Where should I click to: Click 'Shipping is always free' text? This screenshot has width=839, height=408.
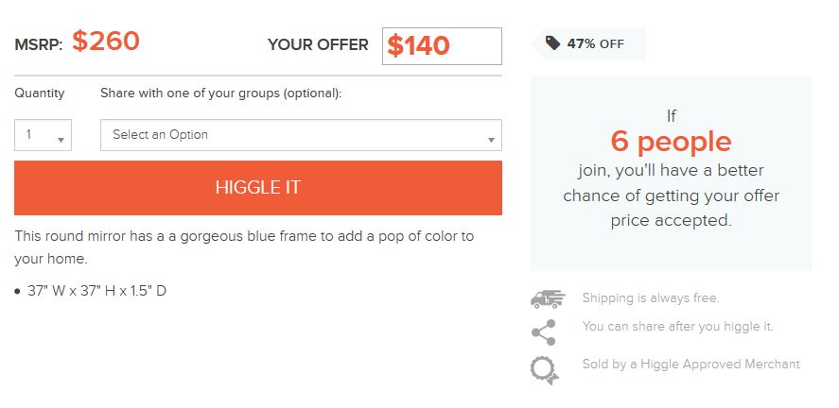pyautogui.click(x=651, y=297)
